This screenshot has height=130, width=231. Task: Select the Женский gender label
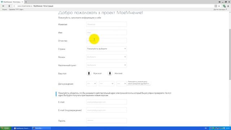pyautogui.click(x=118, y=73)
